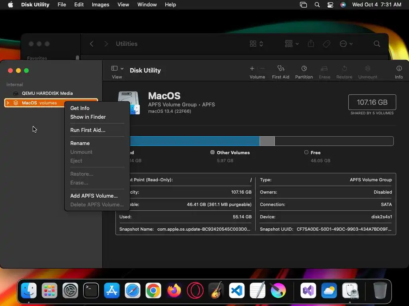Click the Free legend swatch
Image resolution: width=409 pixels, height=306 pixels.
coord(306,152)
